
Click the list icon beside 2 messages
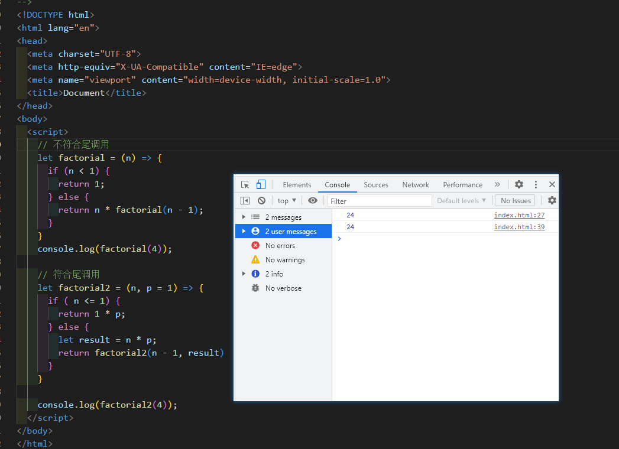coord(255,217)
